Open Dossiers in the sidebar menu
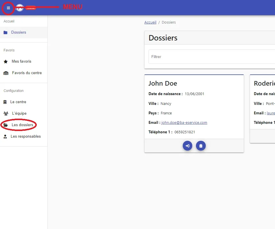 point(24,32)
